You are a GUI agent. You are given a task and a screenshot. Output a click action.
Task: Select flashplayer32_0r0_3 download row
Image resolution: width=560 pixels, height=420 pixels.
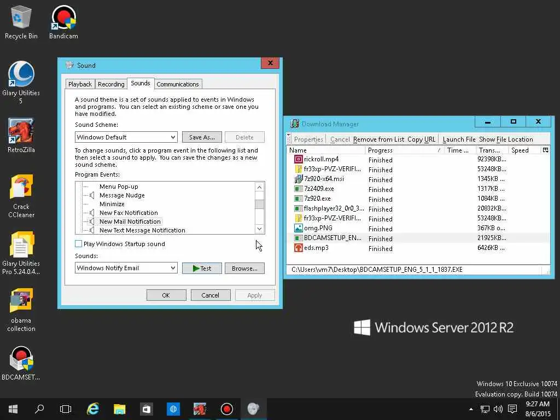(x=418, y=208)
